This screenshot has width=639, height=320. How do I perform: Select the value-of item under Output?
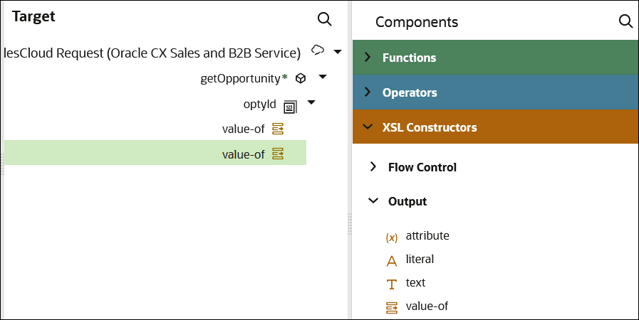point(426,306)
